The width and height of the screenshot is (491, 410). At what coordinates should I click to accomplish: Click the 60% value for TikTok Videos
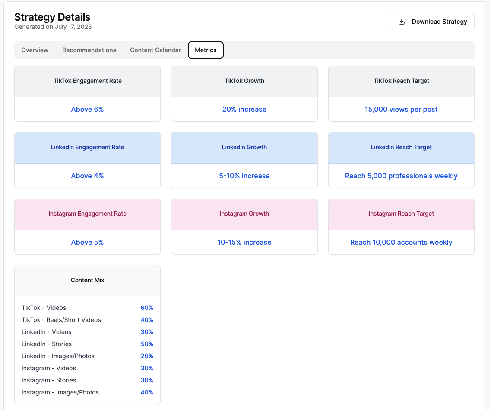[x=147, y=308]
